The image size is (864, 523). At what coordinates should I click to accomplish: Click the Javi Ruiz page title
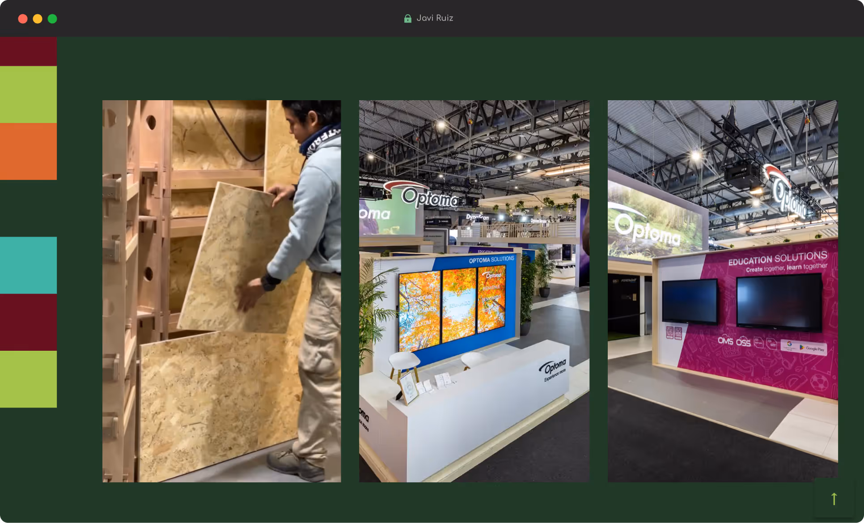435,18
